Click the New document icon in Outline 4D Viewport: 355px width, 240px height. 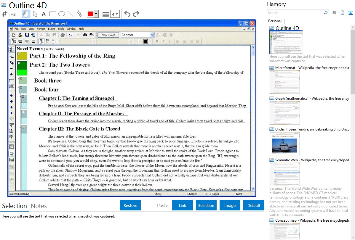14,35
